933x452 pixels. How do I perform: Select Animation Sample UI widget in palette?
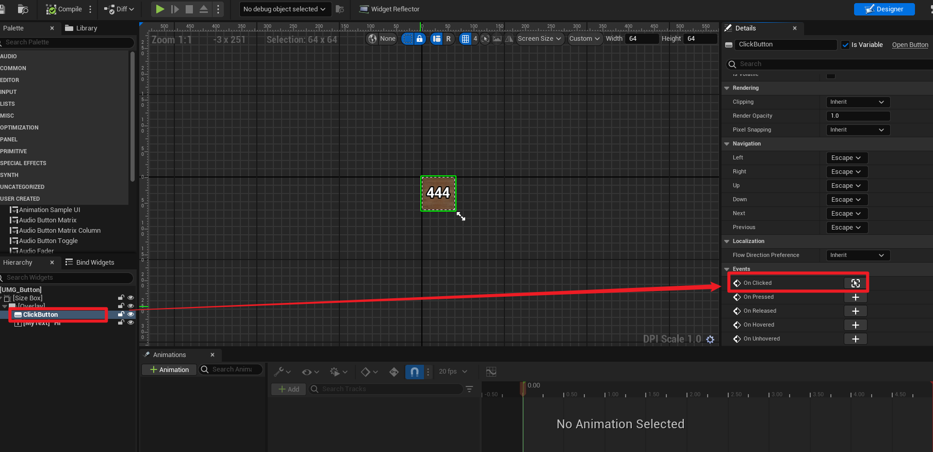click(50, 210)
